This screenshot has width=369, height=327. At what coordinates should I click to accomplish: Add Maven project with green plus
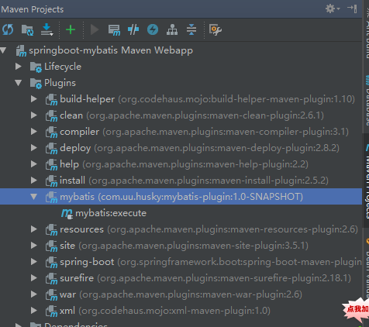tap(71, 29)
